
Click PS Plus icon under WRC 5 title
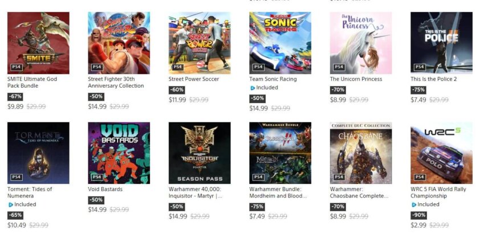tap(414, 204)
